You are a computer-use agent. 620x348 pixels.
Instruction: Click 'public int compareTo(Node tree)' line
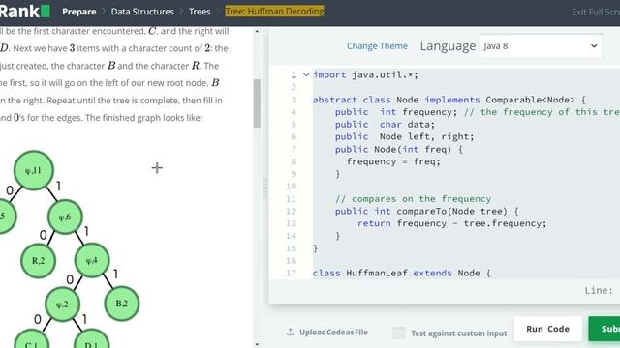pos(426,211)
